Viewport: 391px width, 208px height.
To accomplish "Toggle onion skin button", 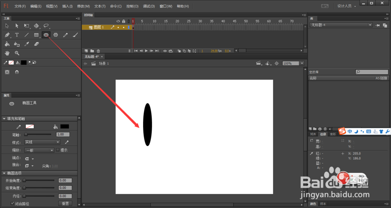I will coord(179,51).
